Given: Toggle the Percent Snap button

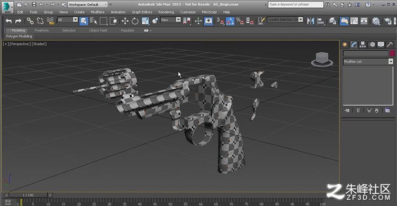Looking at the screenshot, I should tap(240, 21).
